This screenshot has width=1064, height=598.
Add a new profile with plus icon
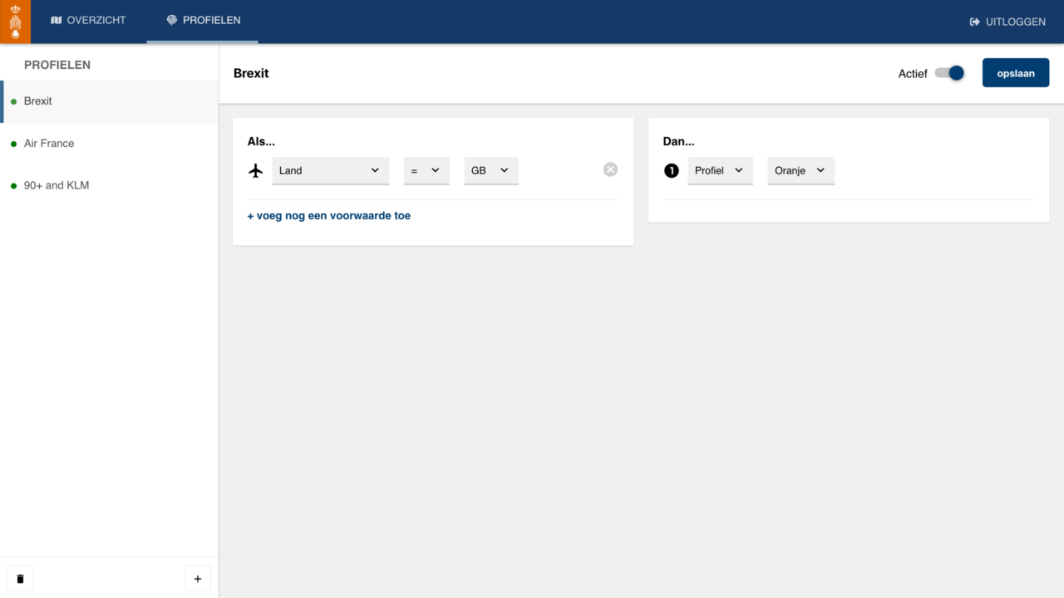(198, 578)
